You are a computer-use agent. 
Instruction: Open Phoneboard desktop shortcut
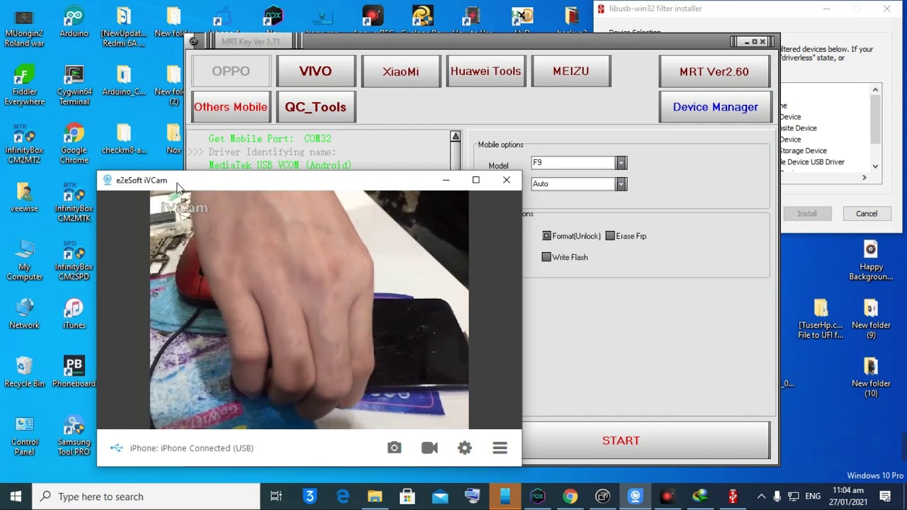pos(74,372)
